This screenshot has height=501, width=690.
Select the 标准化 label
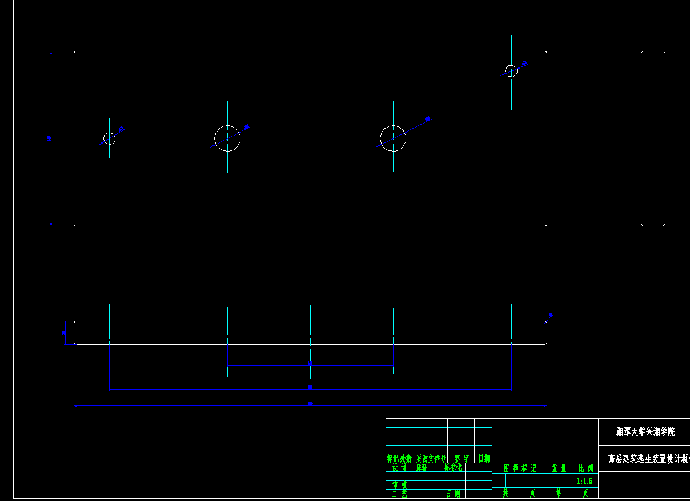(453, 467)
